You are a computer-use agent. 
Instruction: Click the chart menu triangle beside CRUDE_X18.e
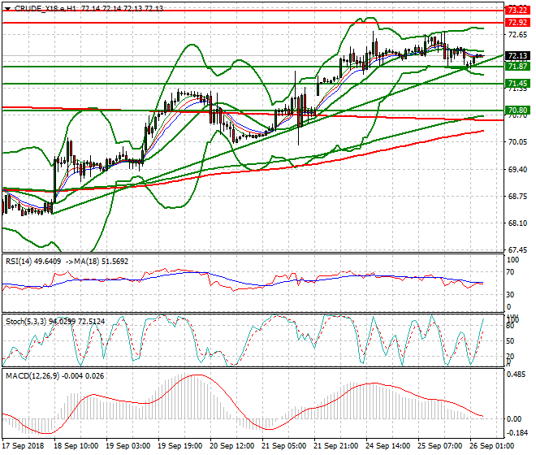point(7,9)
